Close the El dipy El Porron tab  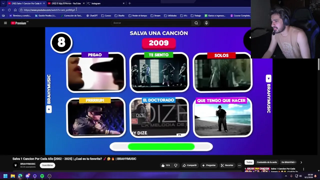point(84,3)
